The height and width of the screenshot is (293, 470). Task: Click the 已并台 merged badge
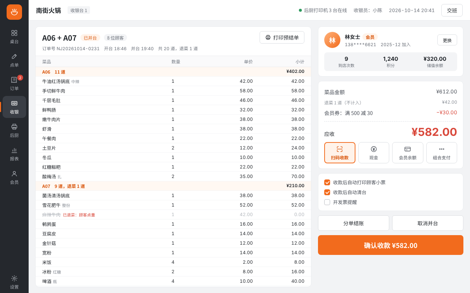pos(90,38)
